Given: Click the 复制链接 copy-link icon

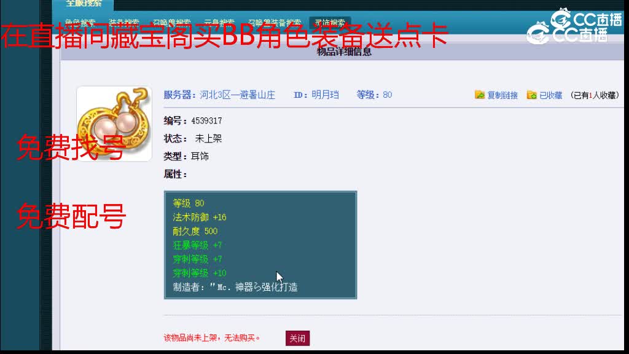Looking at the screenshot, I should (x=480, y=95).
